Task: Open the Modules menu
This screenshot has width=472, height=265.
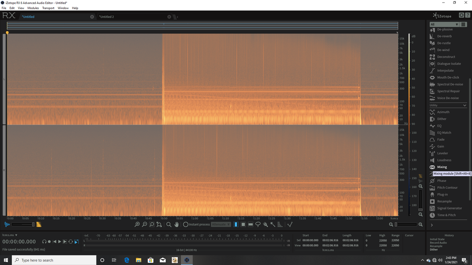Action: tap(33, 8)
